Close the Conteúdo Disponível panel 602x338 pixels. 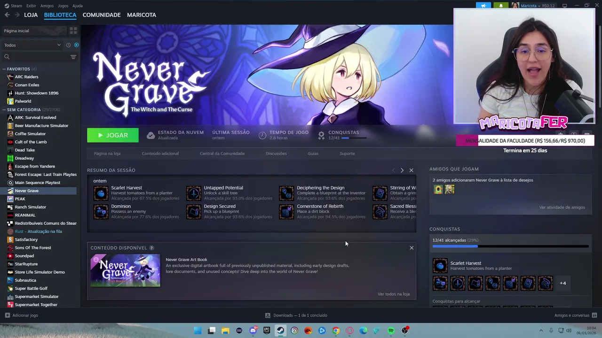coord(412,248)
